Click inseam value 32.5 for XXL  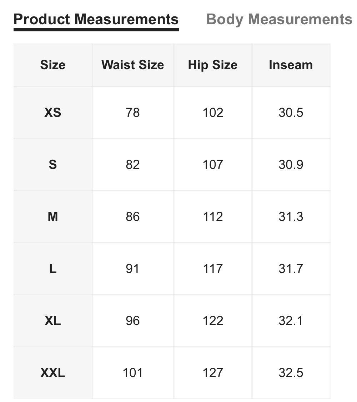pos(291,373)
